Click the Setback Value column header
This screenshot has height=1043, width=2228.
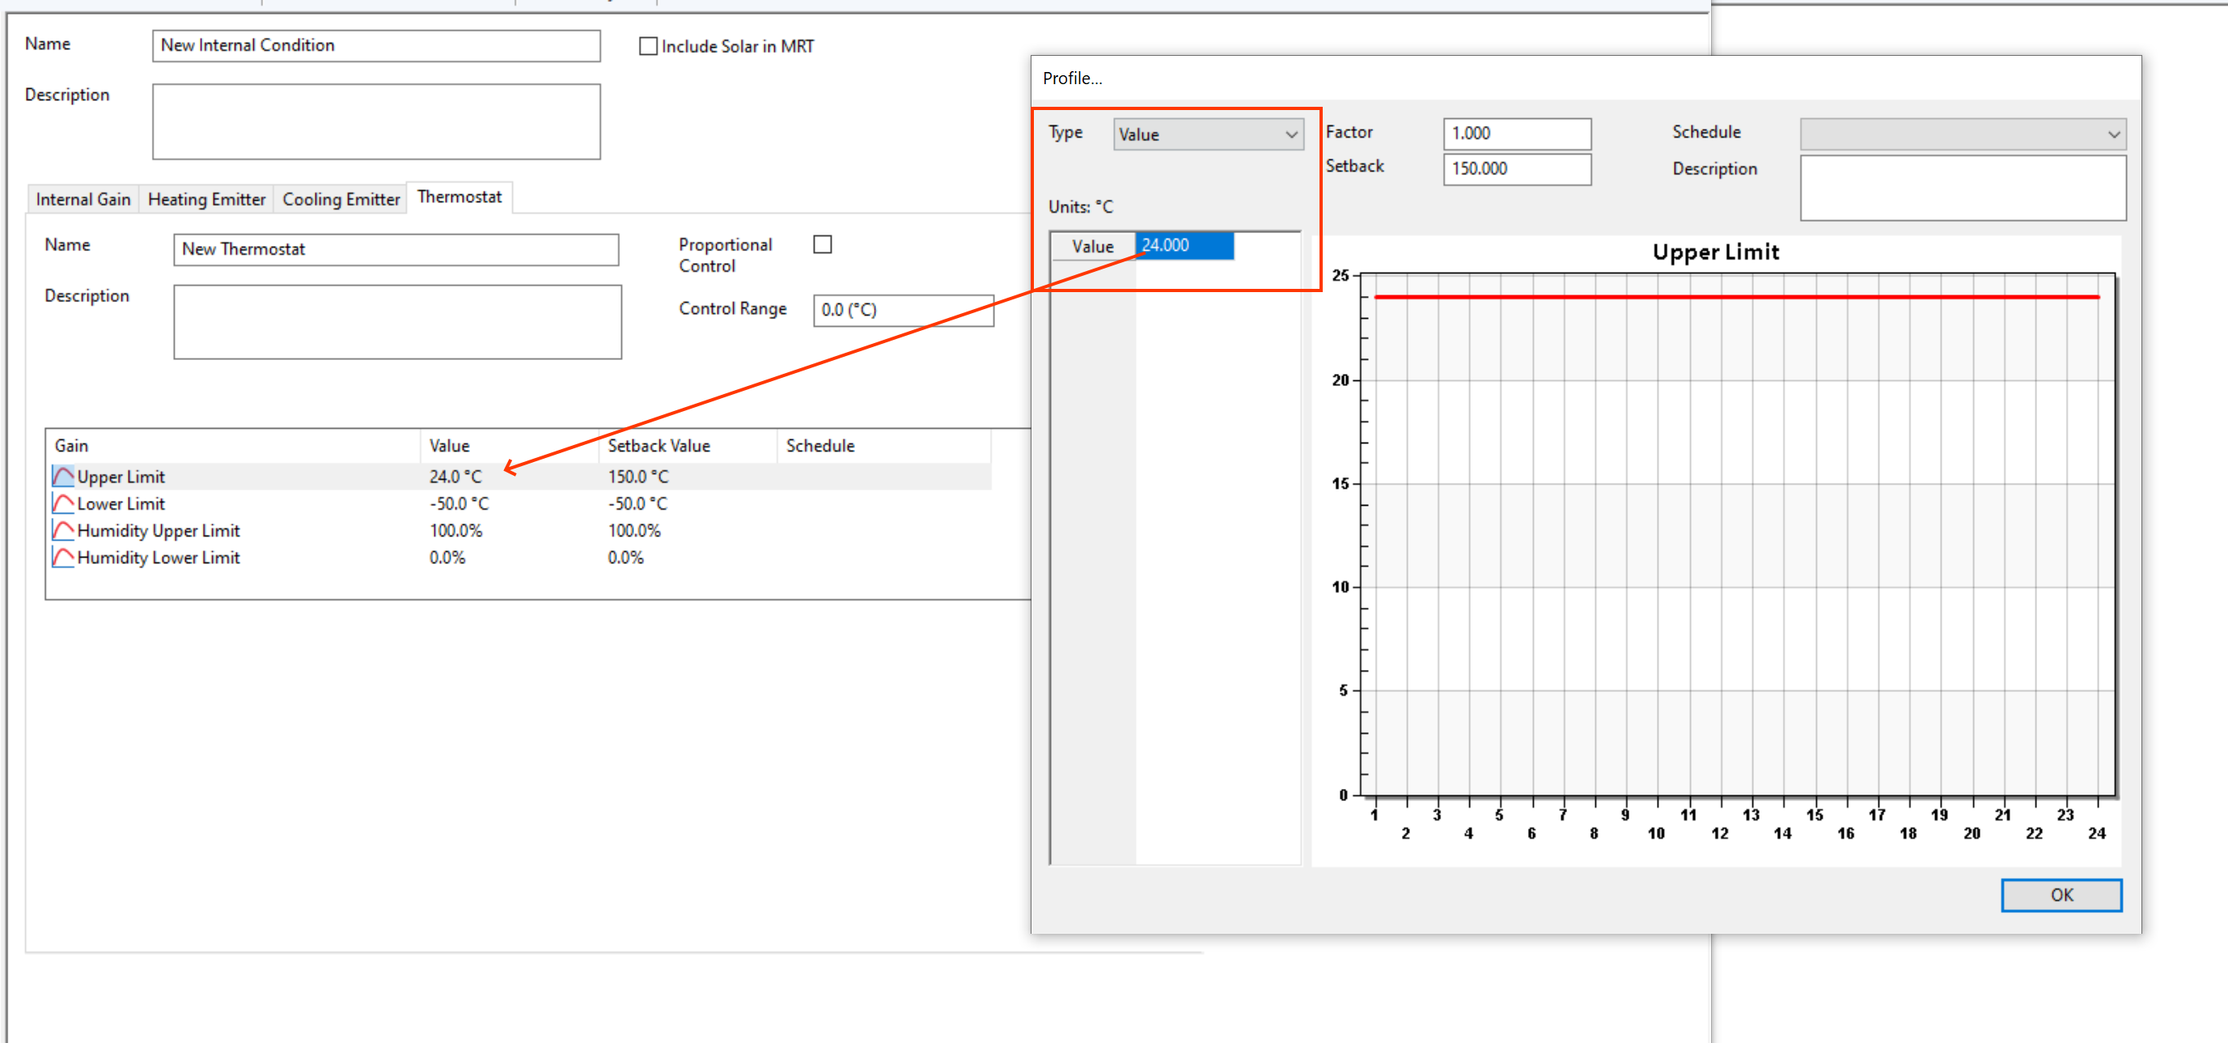pyautogui.click(x=688, y=445)
